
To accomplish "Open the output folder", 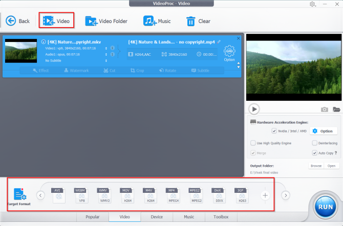I will 331,166.
